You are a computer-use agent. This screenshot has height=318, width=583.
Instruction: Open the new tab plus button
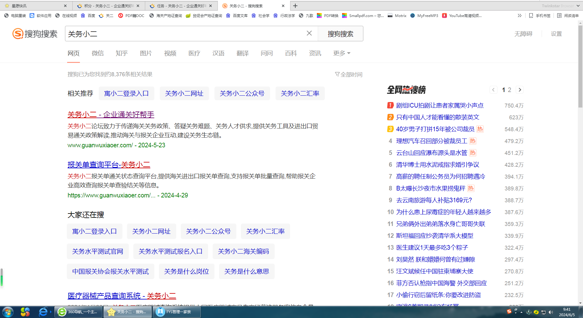coord(295,6)
